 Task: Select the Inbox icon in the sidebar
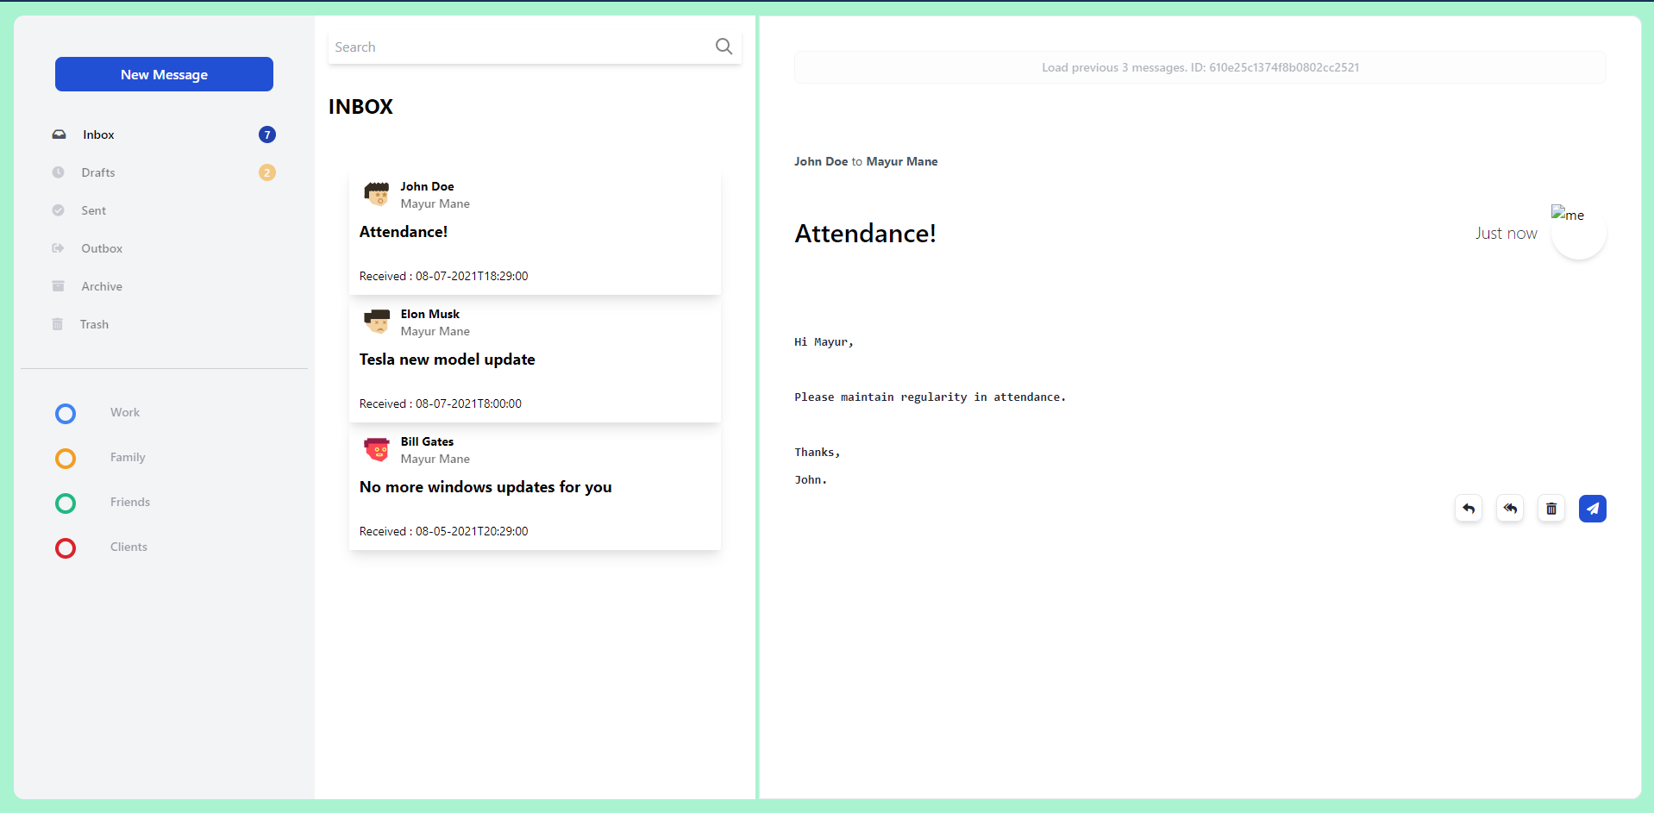58,134
